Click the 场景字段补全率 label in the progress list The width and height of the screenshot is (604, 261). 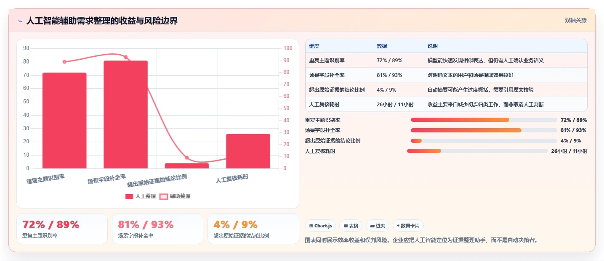pyautogui.click(x=323, y=130)
